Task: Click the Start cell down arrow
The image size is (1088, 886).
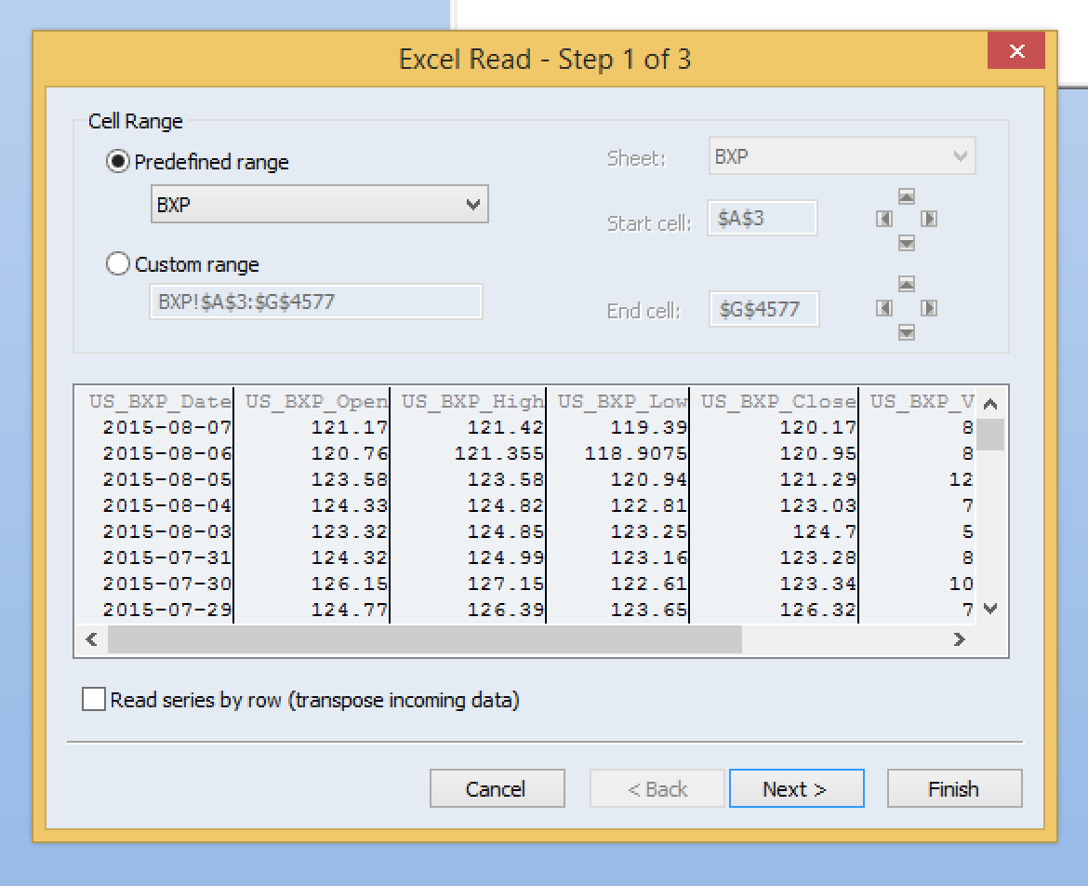Action: (x=907, y=243)
